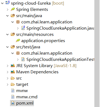Select com.zhai.learn.application label under src/test/java

[x=47, y=53]
